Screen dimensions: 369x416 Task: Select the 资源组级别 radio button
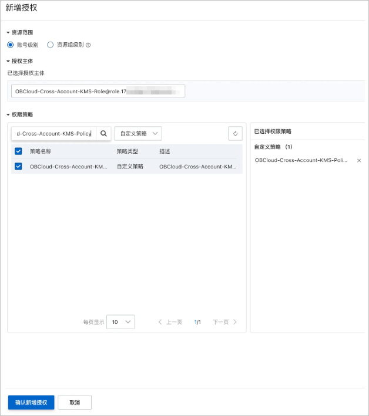(x=50, y=45)
